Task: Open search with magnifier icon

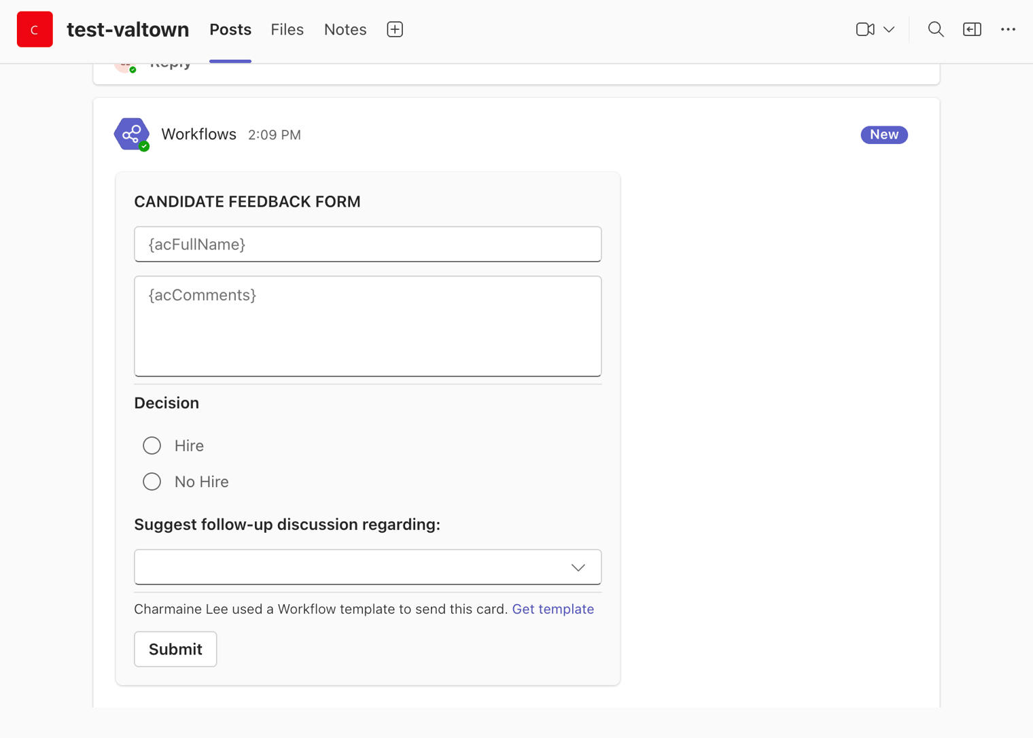Action: click(936, 29)
